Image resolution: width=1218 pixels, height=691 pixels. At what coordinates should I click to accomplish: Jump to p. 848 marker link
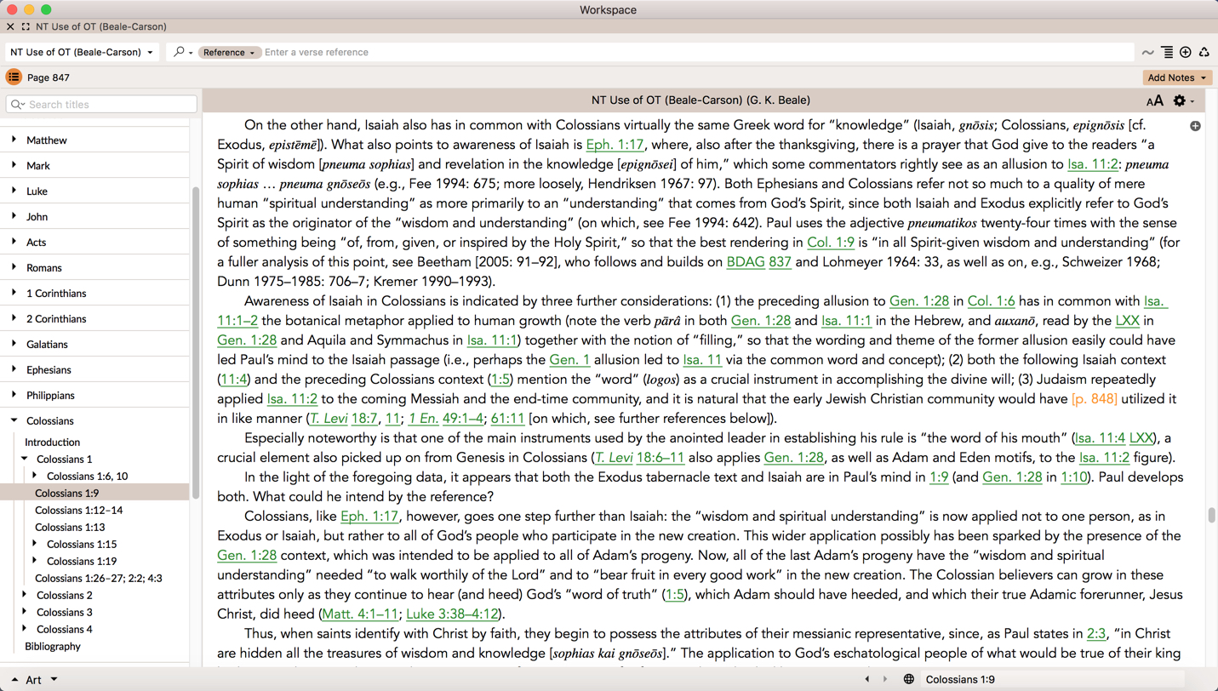(x=1095, y=399)
